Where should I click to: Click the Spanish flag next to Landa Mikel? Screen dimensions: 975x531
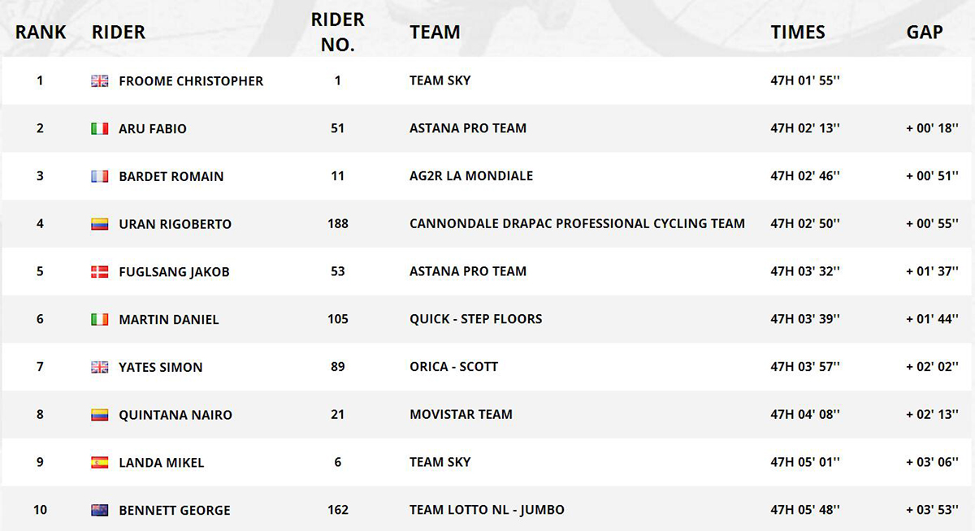pos(100,463)
